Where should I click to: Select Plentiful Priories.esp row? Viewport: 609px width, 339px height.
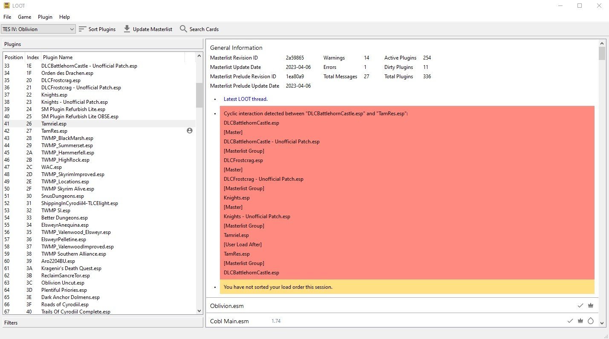[x=99, y=290]
